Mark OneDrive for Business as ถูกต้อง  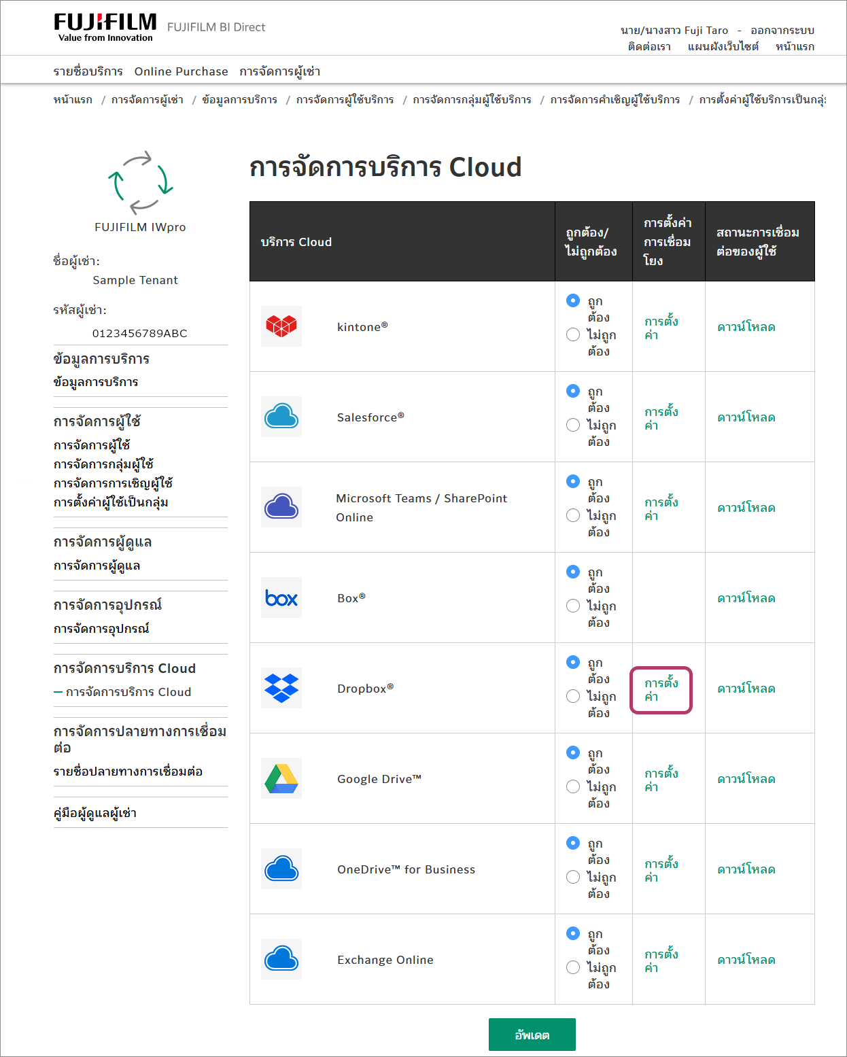pos(573,843)
